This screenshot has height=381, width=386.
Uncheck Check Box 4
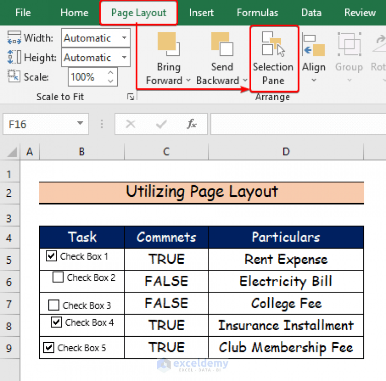pos(56,322)
